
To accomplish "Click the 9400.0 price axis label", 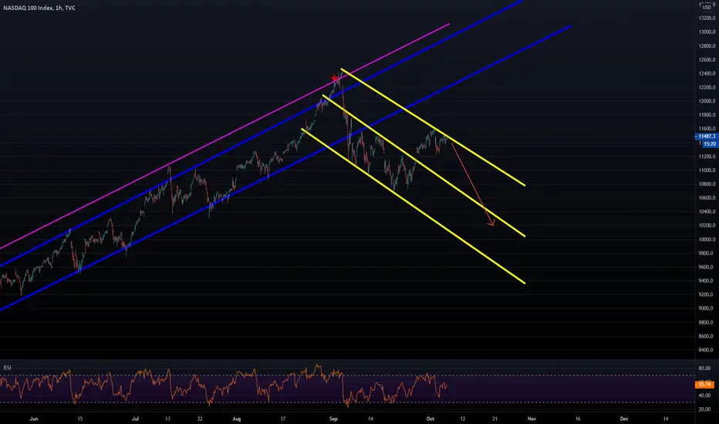I will [x=707, y=281].
